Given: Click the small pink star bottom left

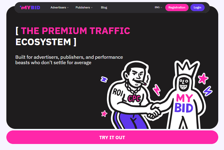Looking at the screenshot, I should [104, 114].
